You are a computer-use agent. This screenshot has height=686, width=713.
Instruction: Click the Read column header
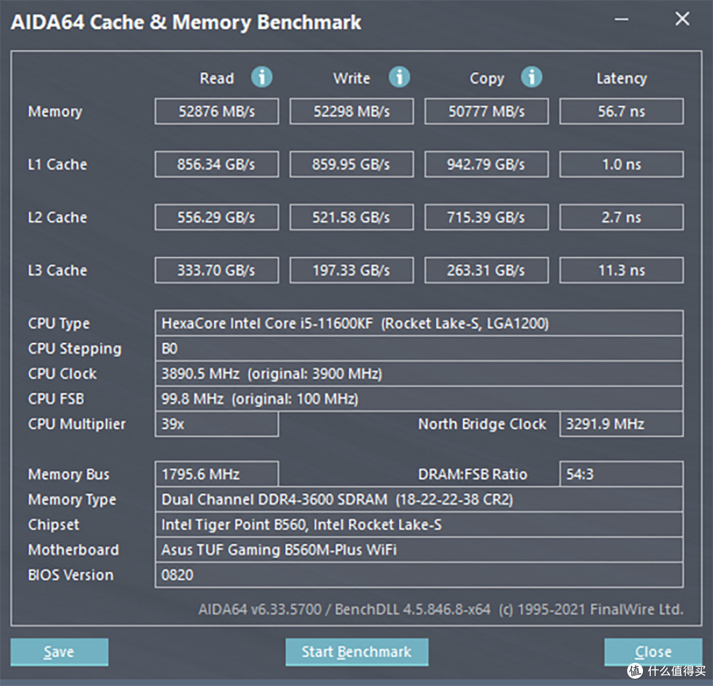tap(217, 78)
